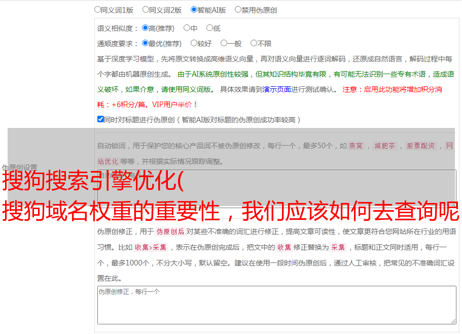The width and height of the screenshot is (462, 334).
Task: Click the 收集>采集 example tag
Action: click(x=151, y=247)
